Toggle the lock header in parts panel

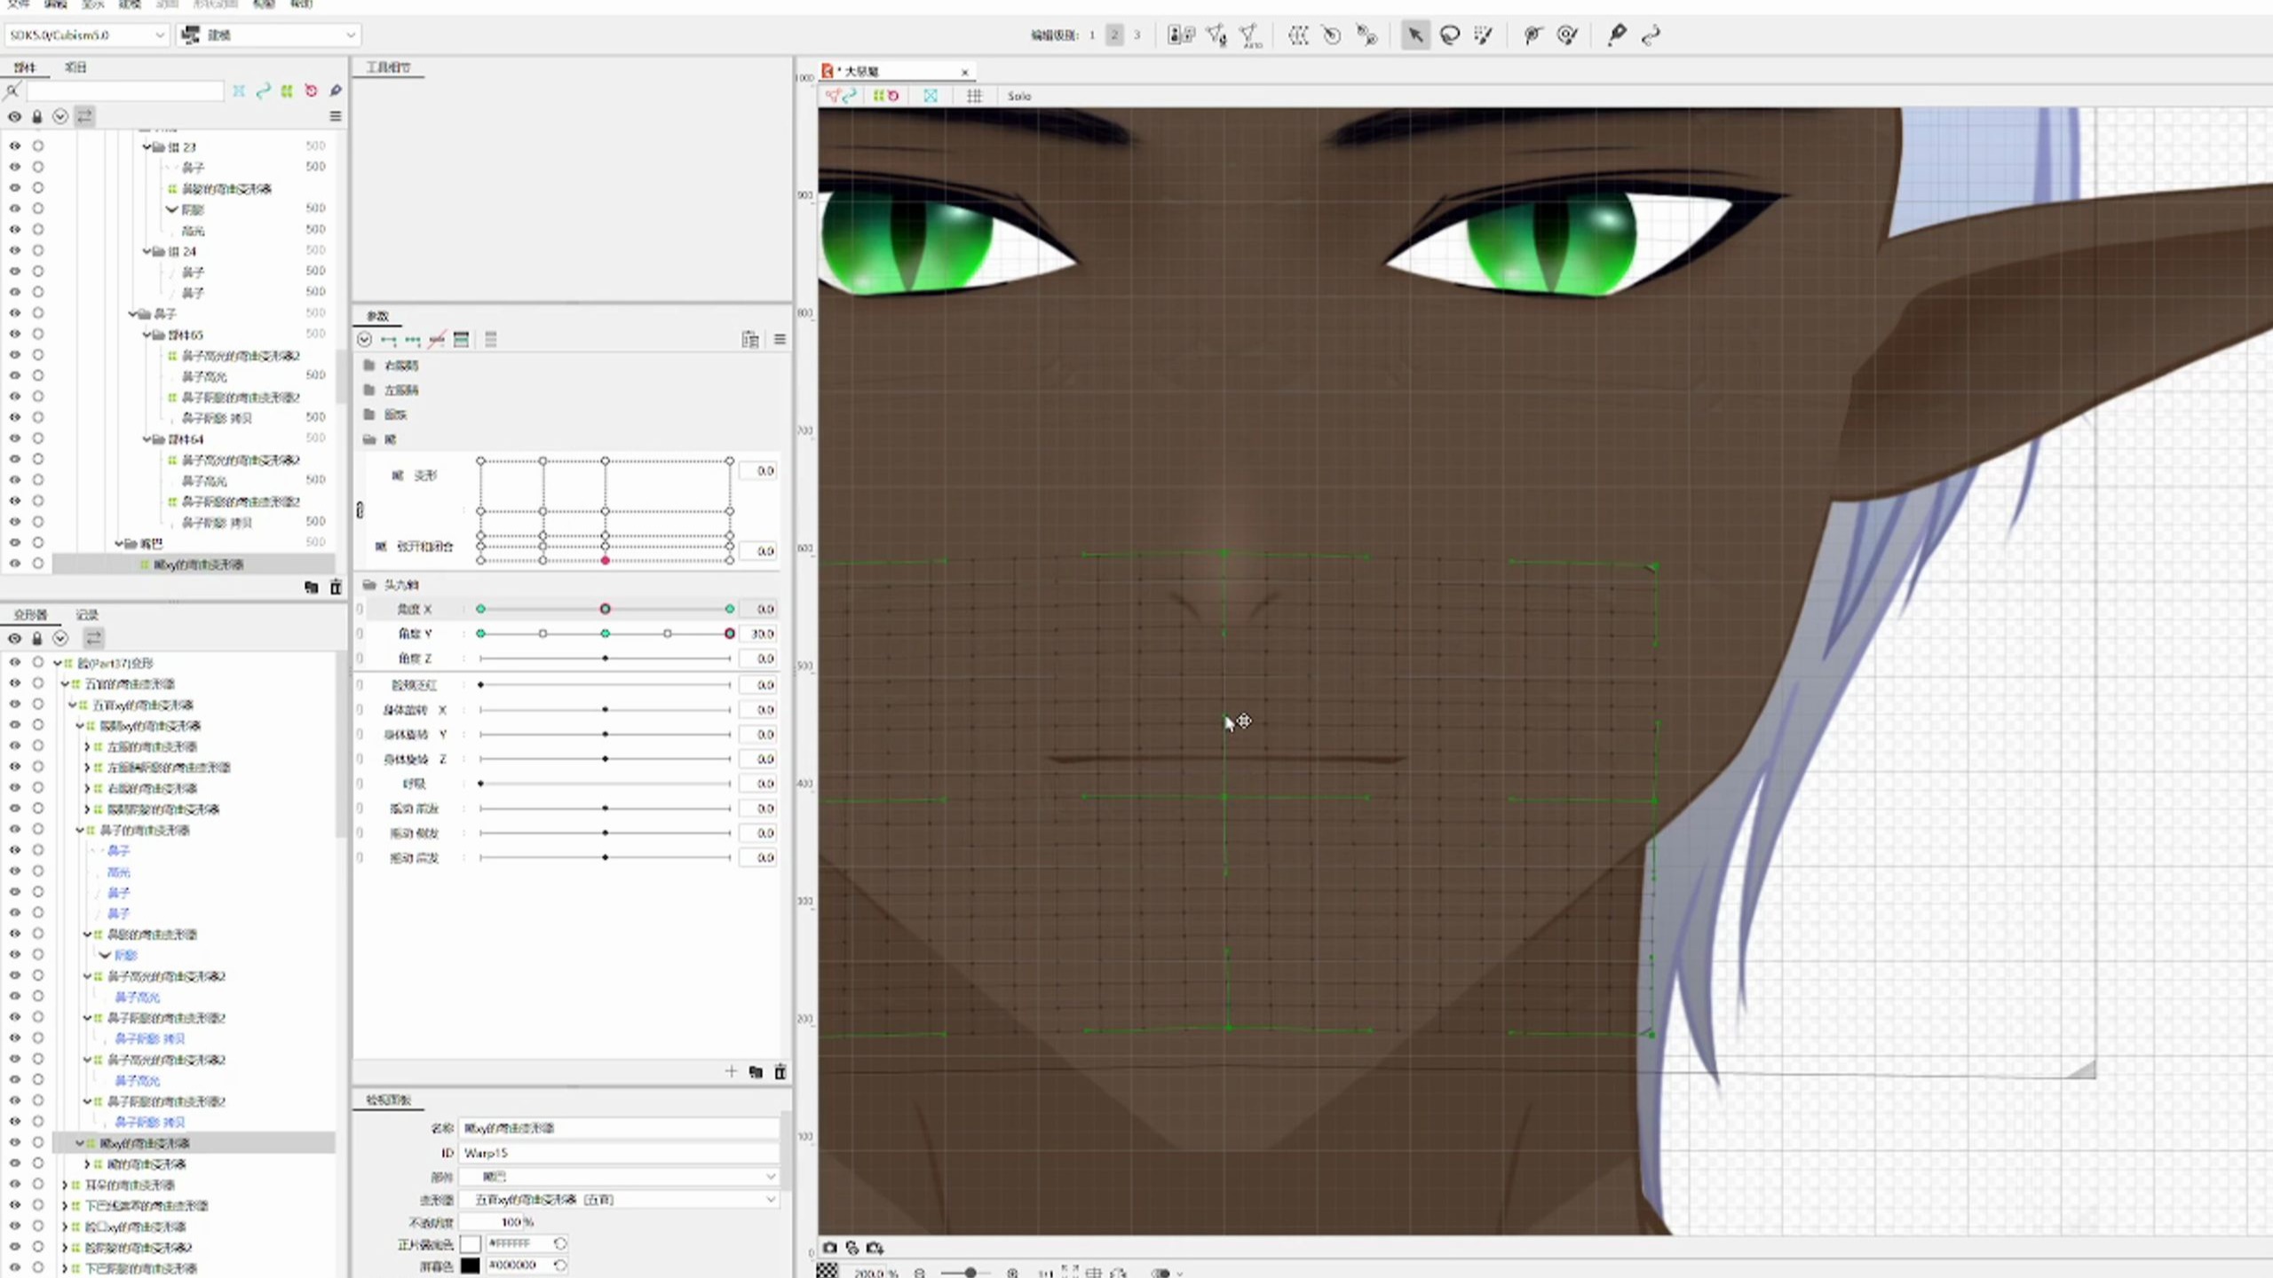click(x=36, y=116)
